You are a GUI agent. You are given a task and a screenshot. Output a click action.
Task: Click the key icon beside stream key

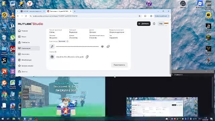coord(52,46)
